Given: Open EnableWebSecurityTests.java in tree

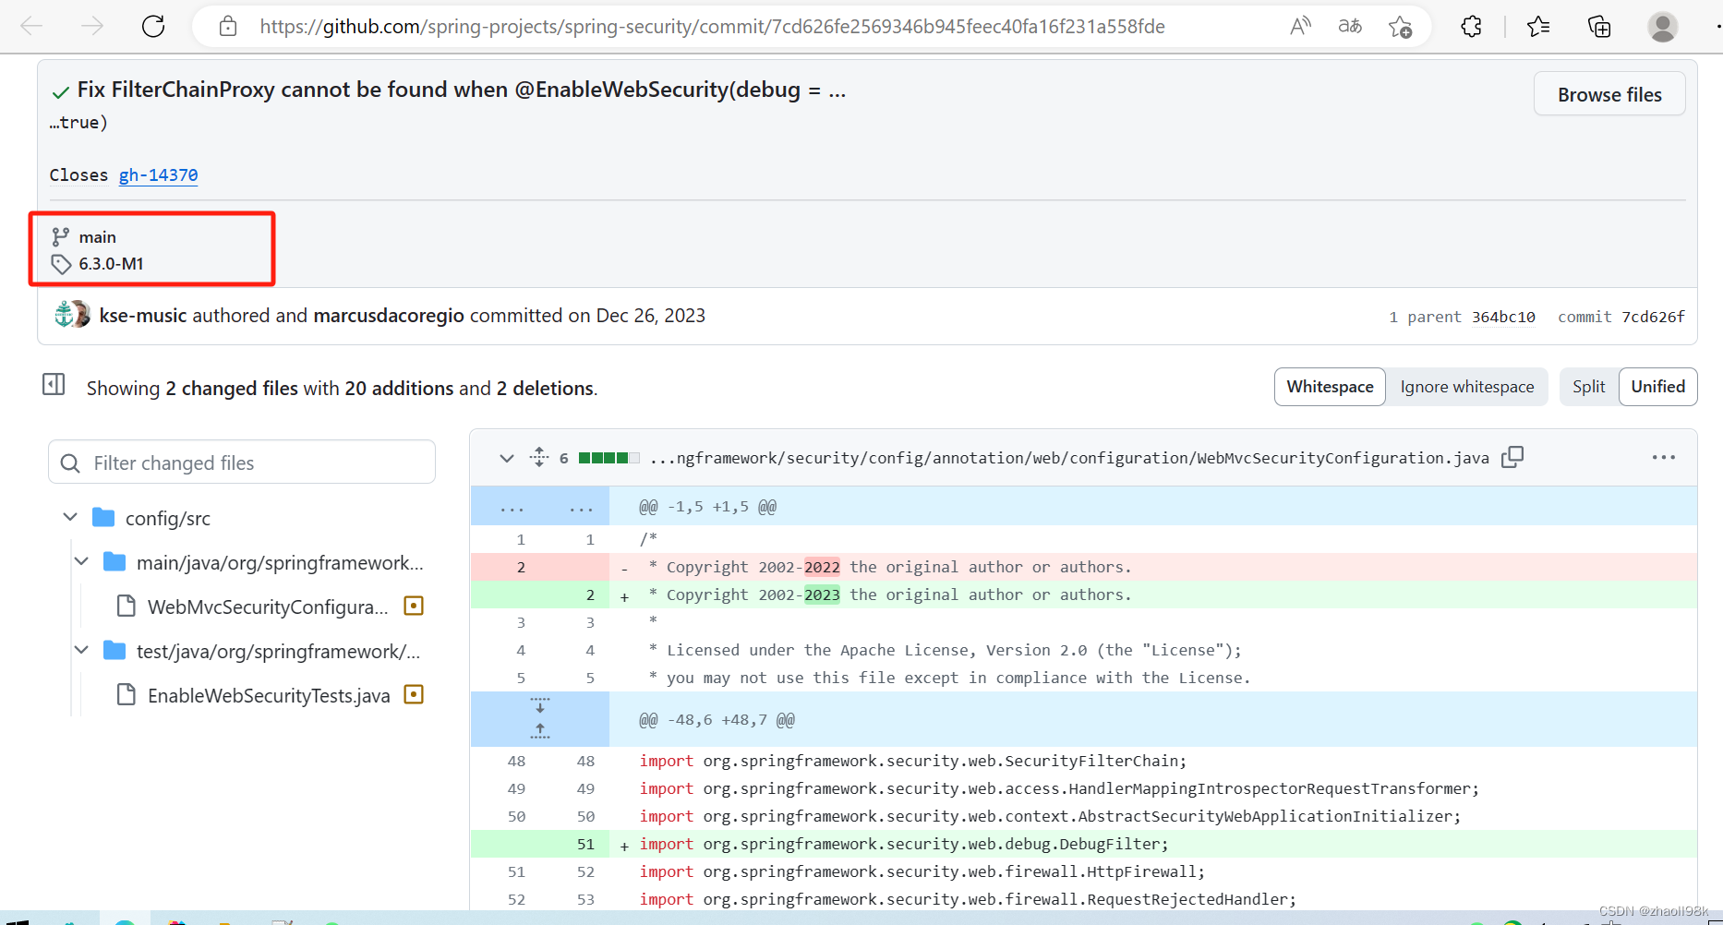Looking at the screenshot, I should point(269,695).
